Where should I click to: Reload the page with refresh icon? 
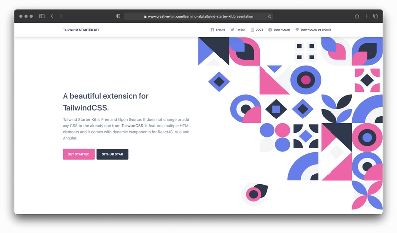coord(270,16)
